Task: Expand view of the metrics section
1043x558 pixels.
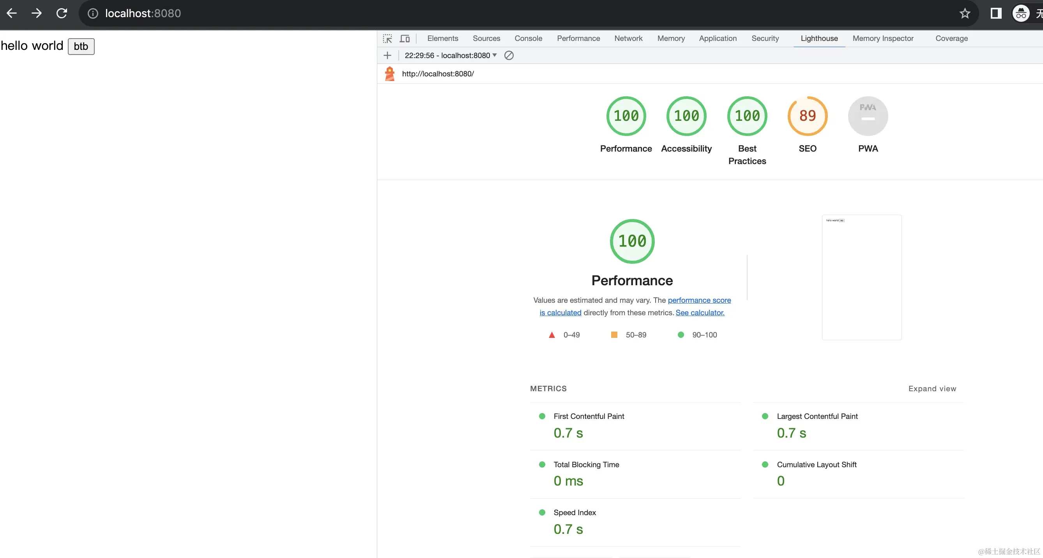Action: click(x=932, y=389)
